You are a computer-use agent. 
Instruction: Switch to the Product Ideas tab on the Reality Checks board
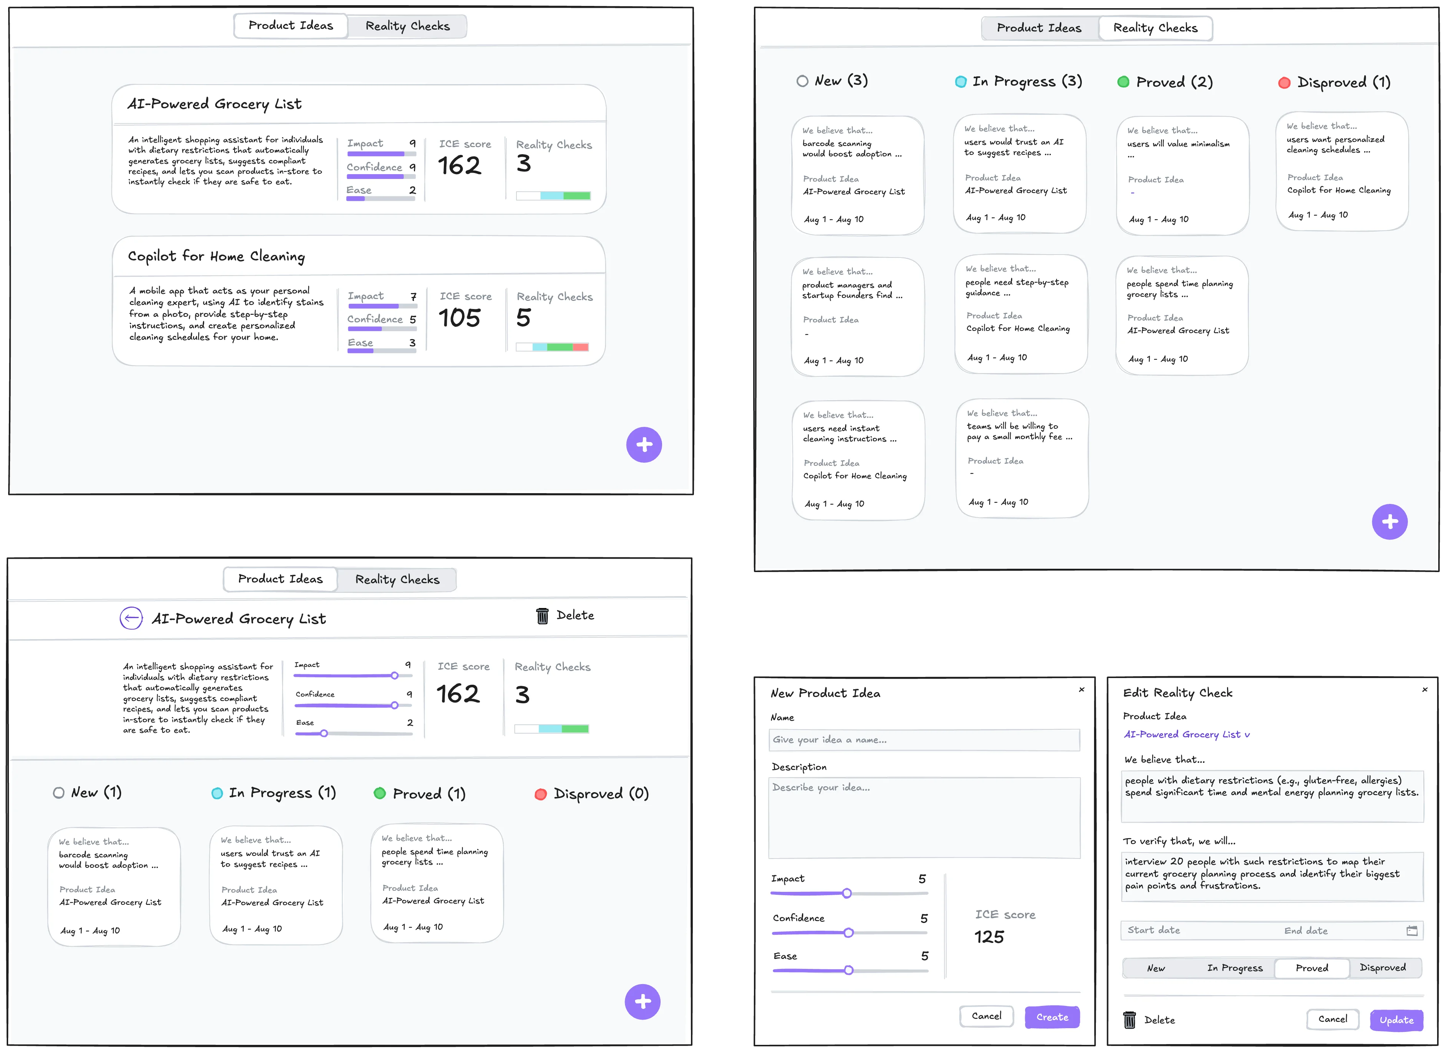(x=1038, y=28)
